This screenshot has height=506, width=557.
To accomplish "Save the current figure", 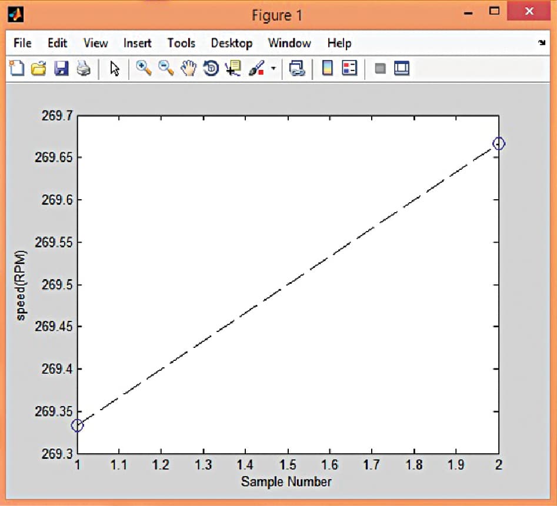I will click(x=61, y=68).
